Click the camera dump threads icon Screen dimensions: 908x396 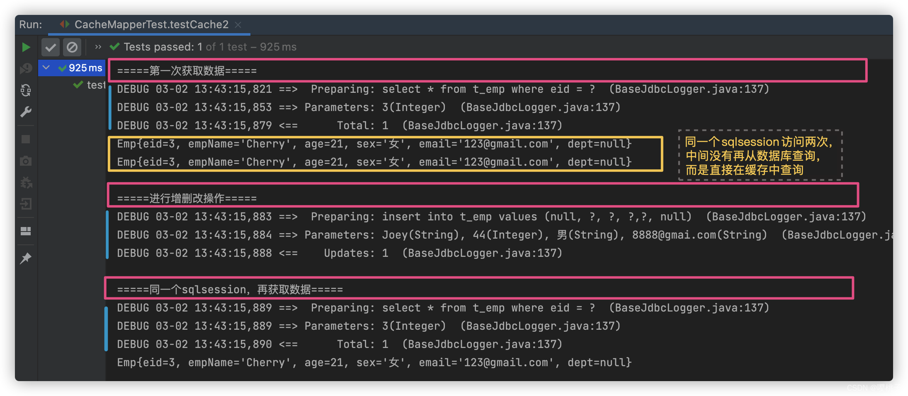pyautogui.click(x=26, y=161)
